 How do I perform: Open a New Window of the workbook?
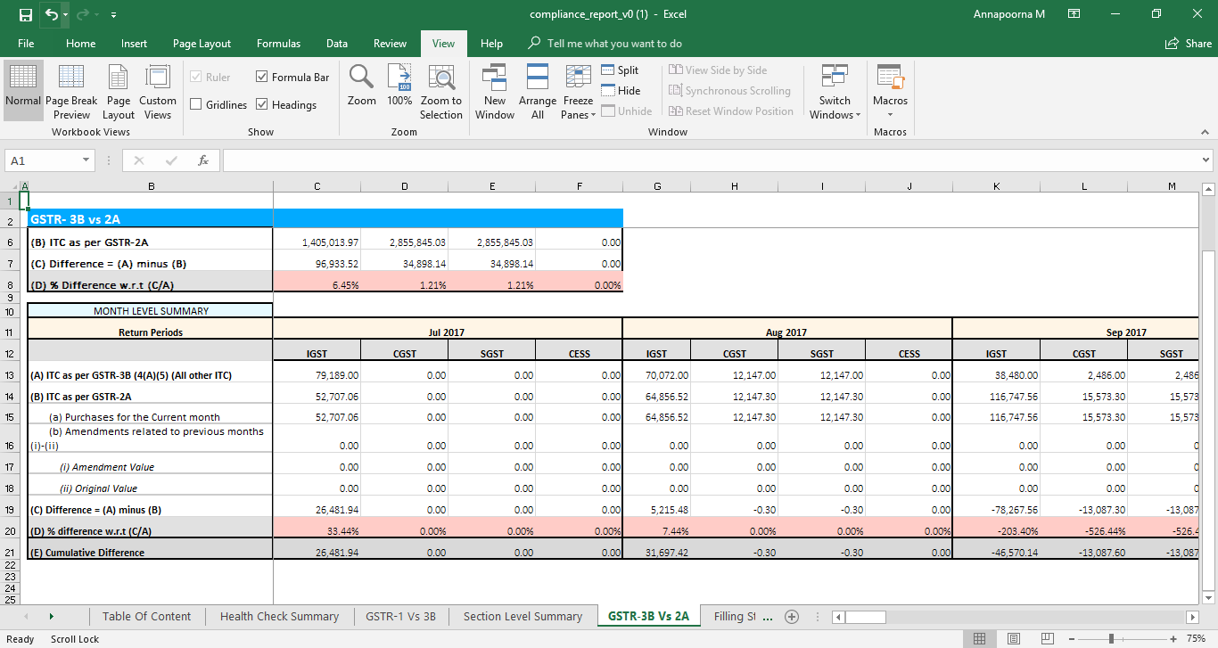(x=495, y=89)
